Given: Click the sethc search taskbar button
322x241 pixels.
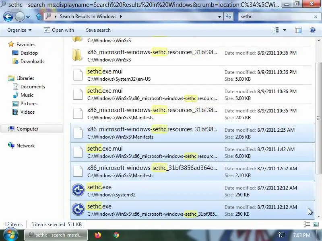Looking at the screenshot, I should tap(56, 235).
